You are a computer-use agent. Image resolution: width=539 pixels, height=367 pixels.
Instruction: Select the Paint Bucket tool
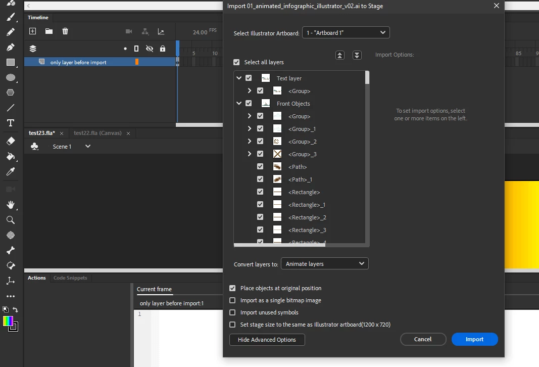coord(10,157)
